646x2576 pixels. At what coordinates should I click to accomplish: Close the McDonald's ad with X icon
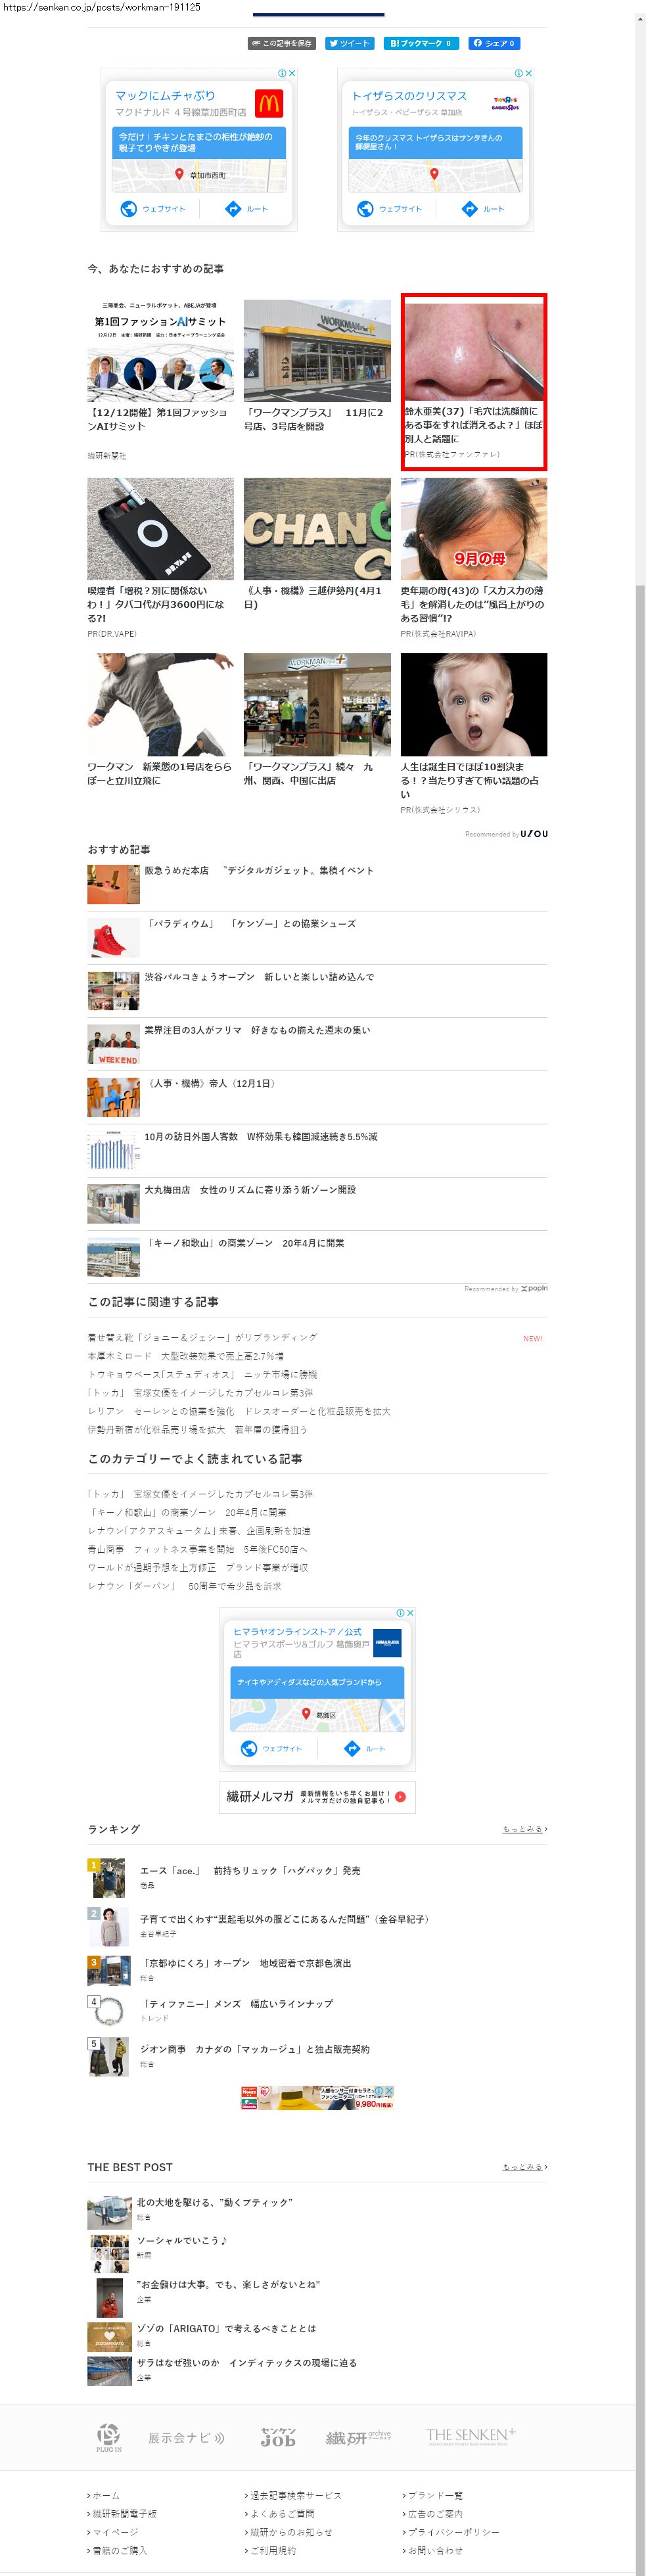292,73
